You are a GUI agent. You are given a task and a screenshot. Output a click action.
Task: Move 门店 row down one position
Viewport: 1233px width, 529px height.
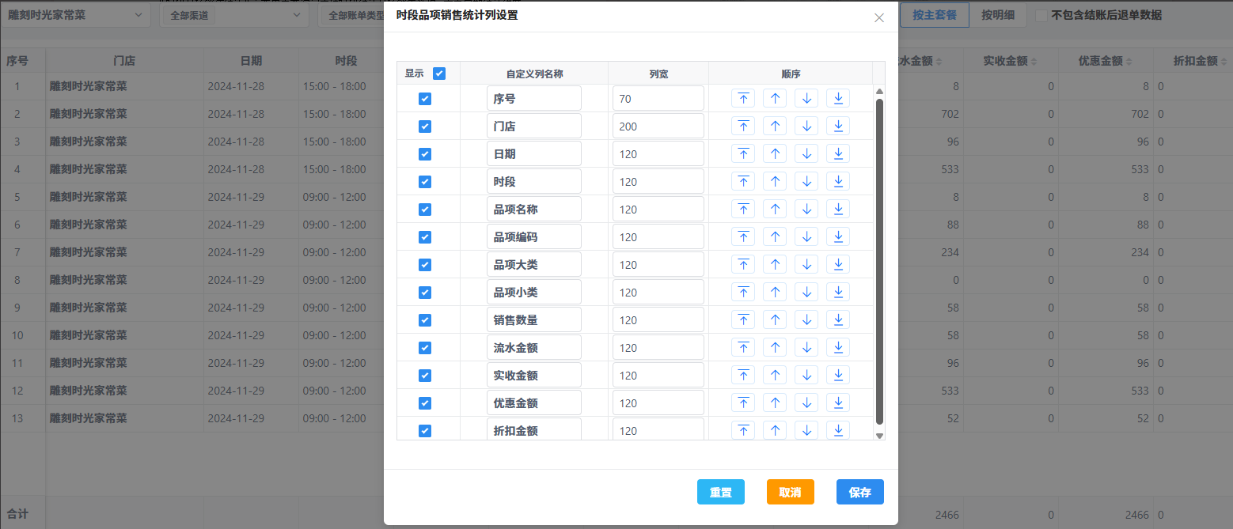[806, 127]
